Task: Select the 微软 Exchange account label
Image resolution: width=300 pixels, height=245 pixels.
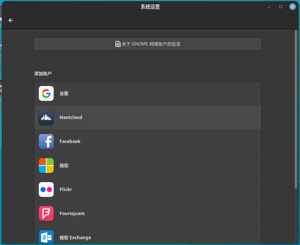Action: coord(75,238)
